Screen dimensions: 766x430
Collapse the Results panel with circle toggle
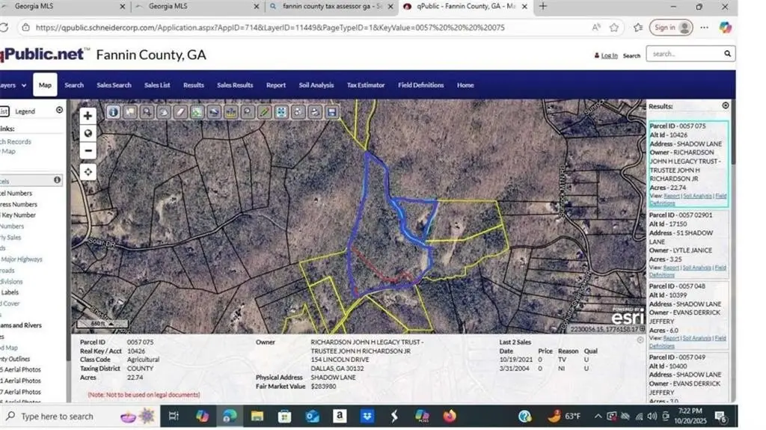(725, 105)
